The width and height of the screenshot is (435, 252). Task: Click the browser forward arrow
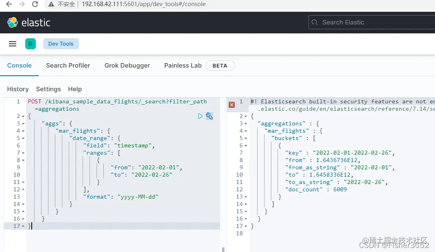click(22, 4)
